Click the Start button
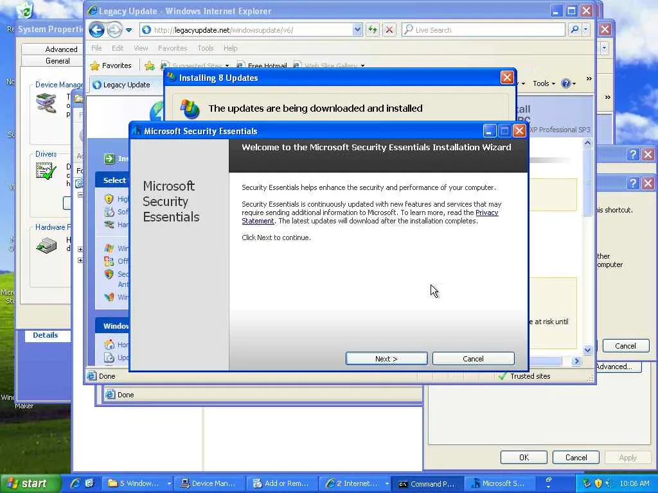Screen dimensions: 658x493 31,483
